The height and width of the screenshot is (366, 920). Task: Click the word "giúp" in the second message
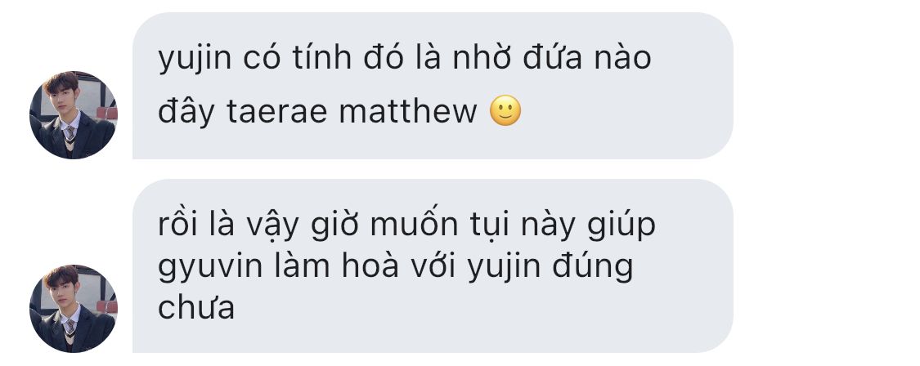pos(624,227)
